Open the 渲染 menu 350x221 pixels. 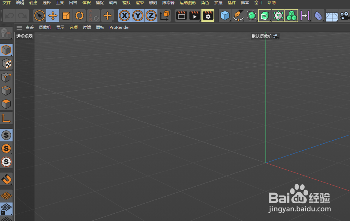(x=140, y=3)
